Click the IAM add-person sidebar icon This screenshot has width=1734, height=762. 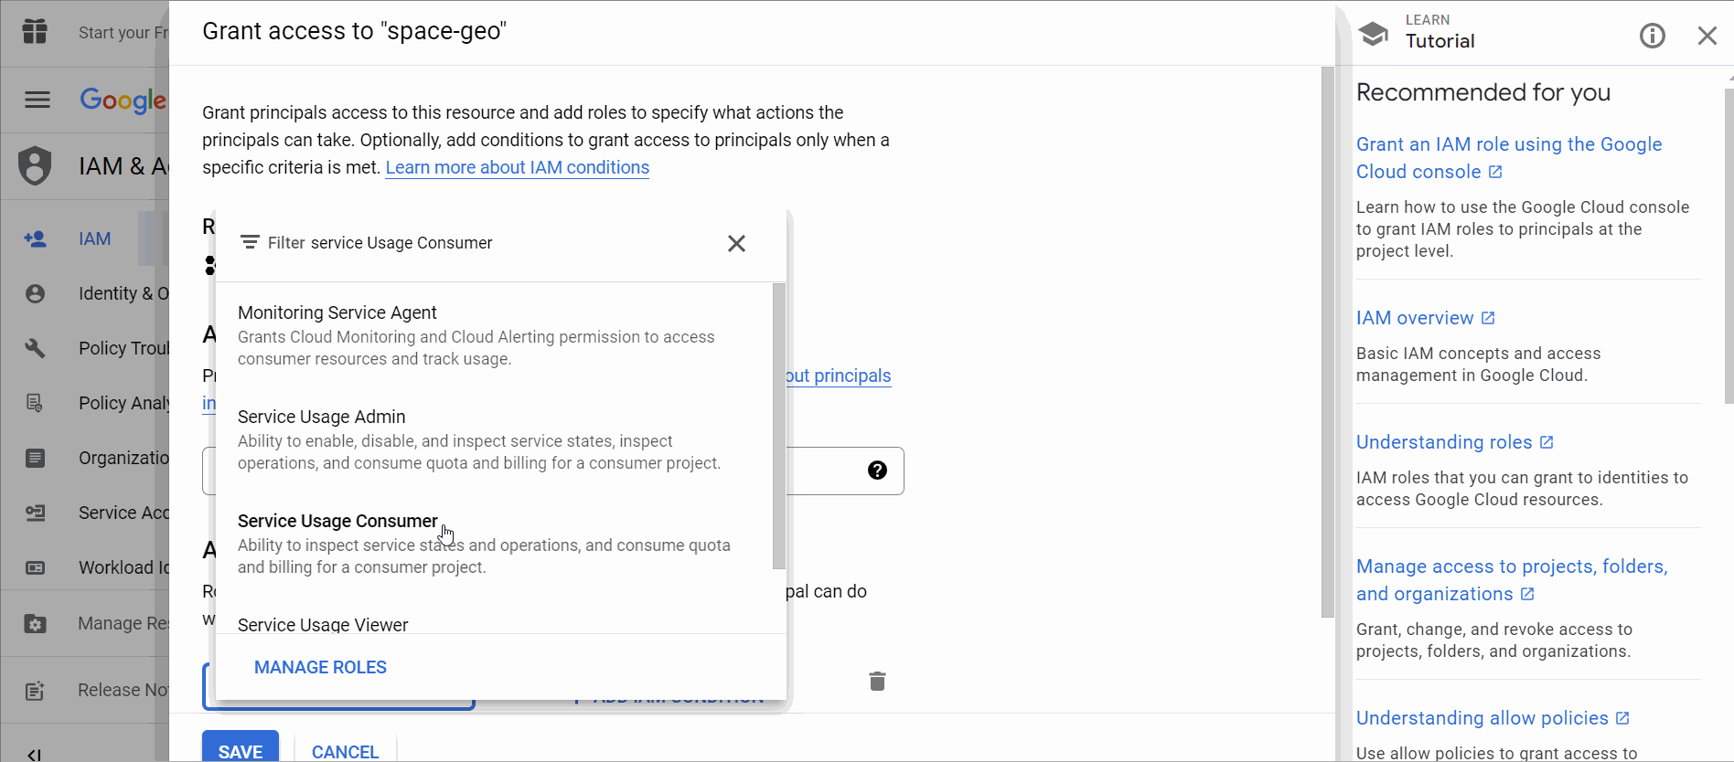(x=35, y=238)
